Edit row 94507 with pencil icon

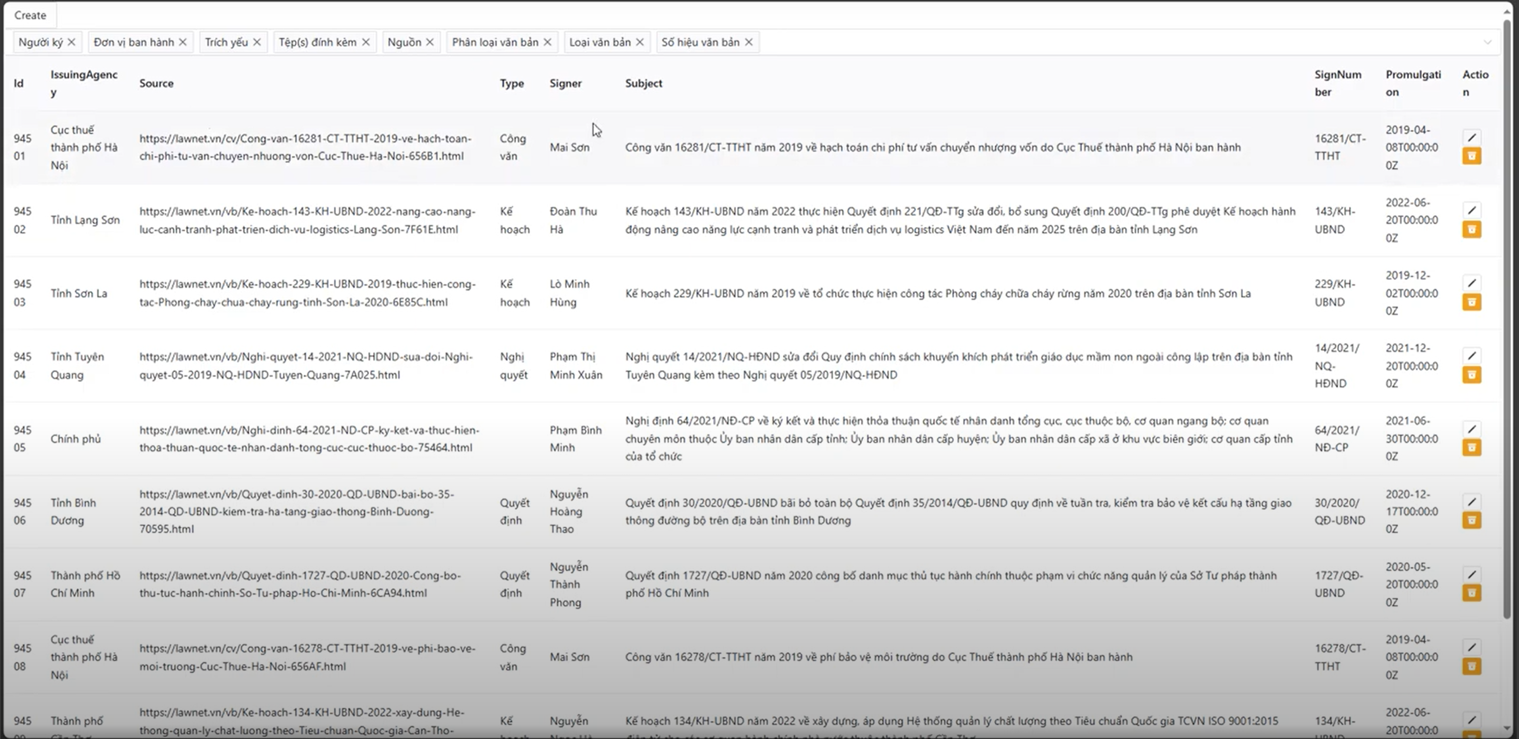(x=1472, y=574)
